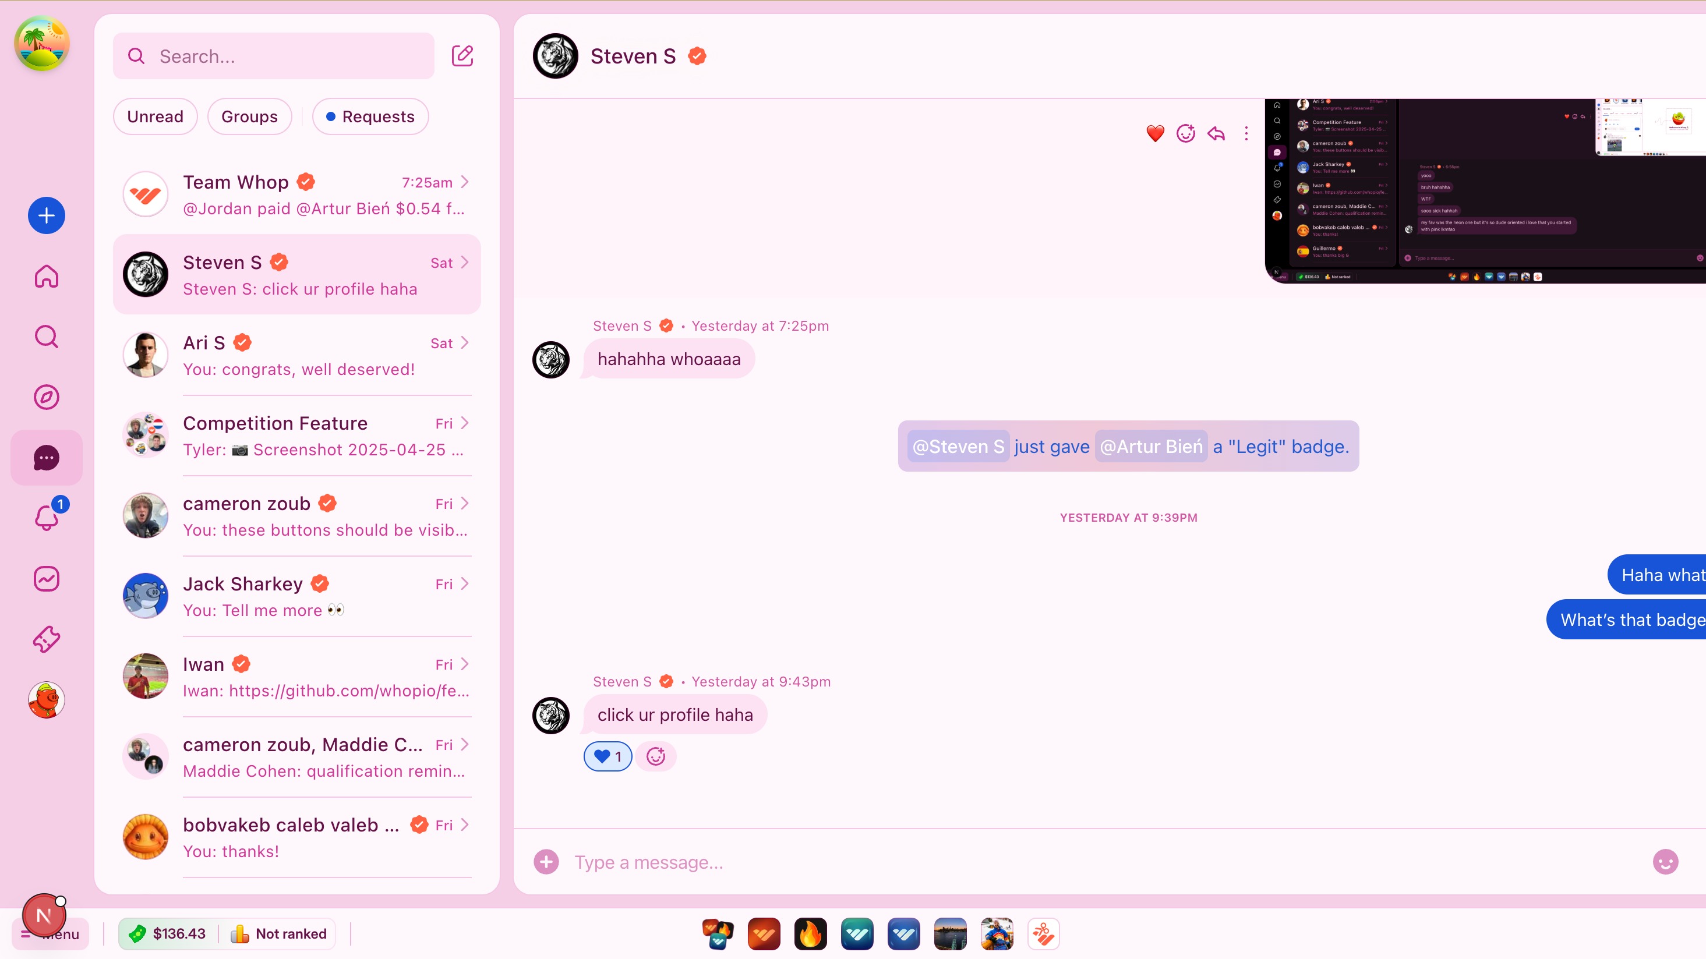Screen dimensions: 1706x959
Task: Expand the Jack Sharkey chat chevron
Action: 465,584
